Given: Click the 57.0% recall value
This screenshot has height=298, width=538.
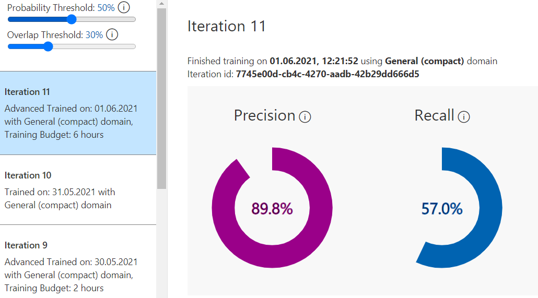Looking at the screenshot, I should point(442,209).
